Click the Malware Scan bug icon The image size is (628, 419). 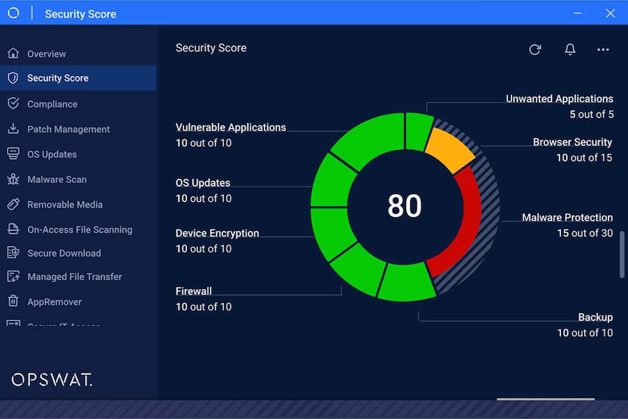tap(13, 179)
